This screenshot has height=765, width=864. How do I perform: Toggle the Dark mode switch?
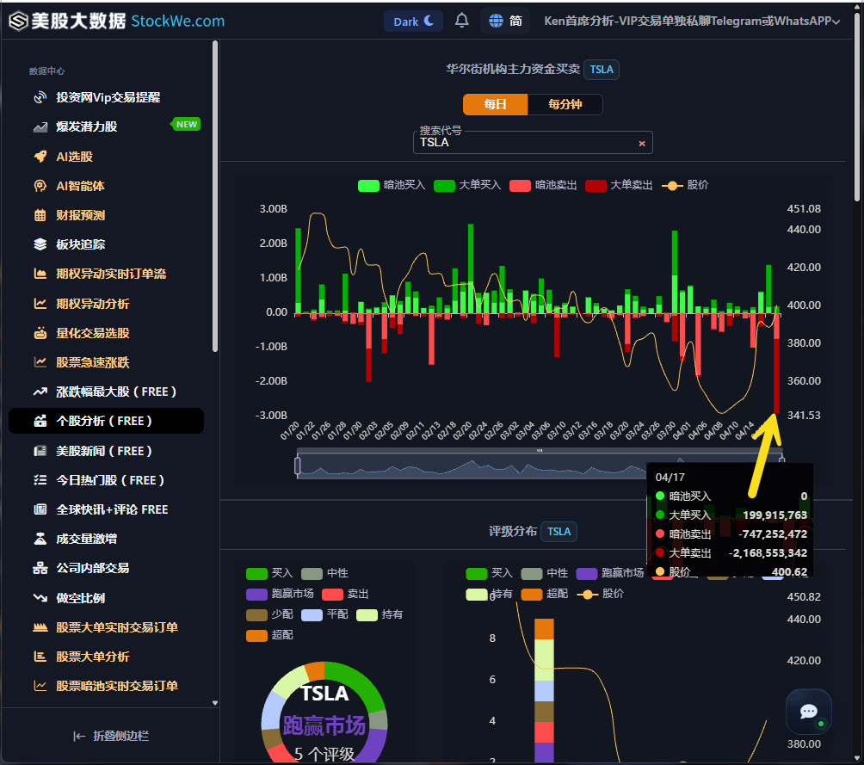[x=413, y=20]
